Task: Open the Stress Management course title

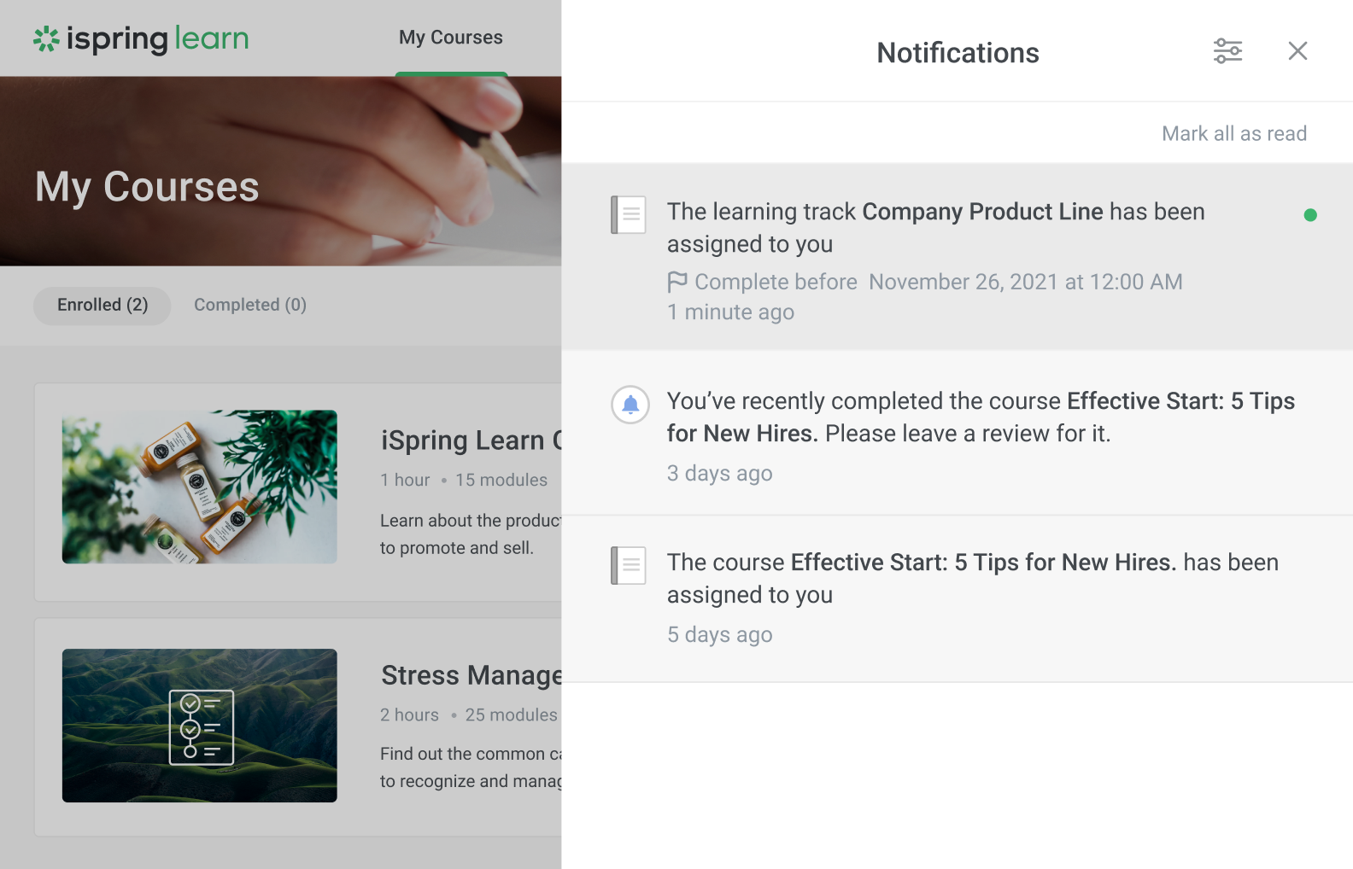Action: (471, 675)
